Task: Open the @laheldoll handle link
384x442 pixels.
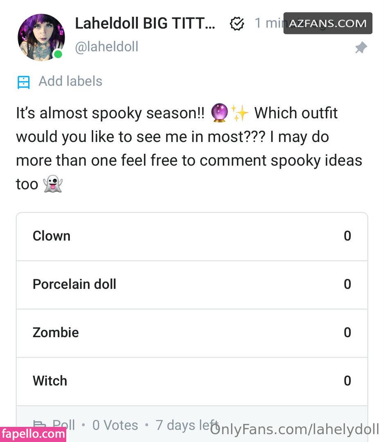Action: (x=106, y=47)
